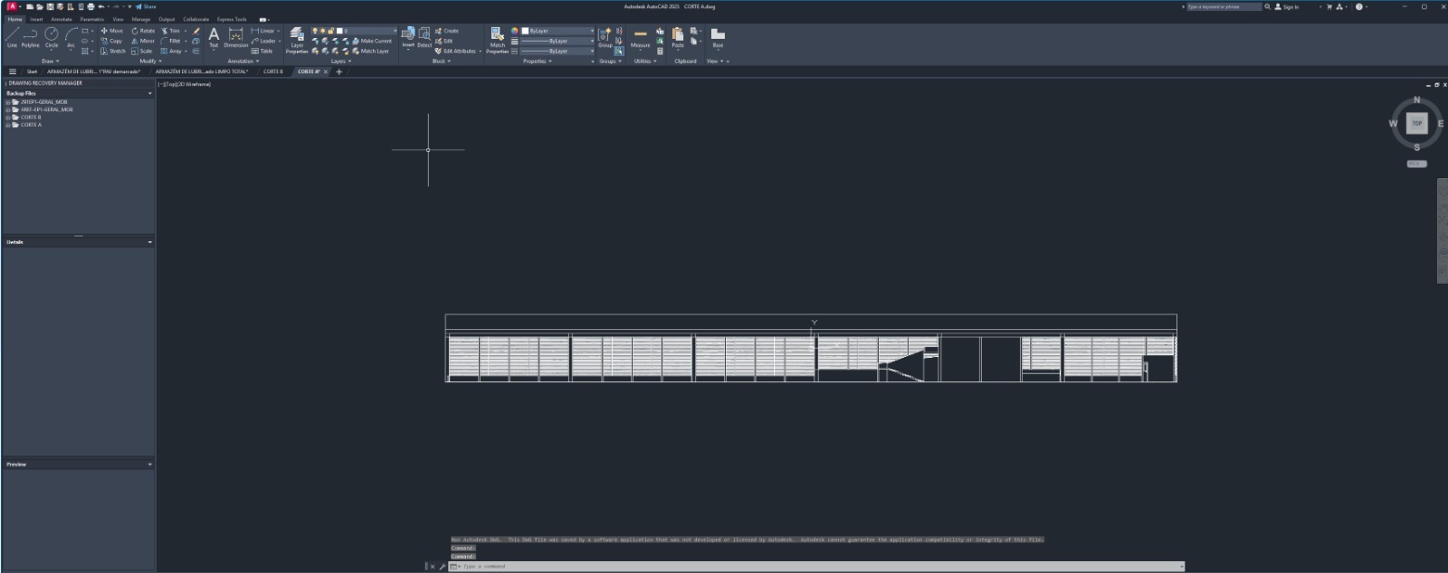Screen dimensions: 1448x573
Task: Click the Make Current layer button
Action: [375, 41]
